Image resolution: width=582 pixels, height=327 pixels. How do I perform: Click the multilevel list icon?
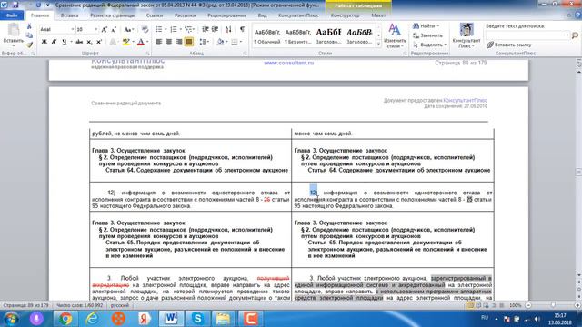[x=189, y=29]
